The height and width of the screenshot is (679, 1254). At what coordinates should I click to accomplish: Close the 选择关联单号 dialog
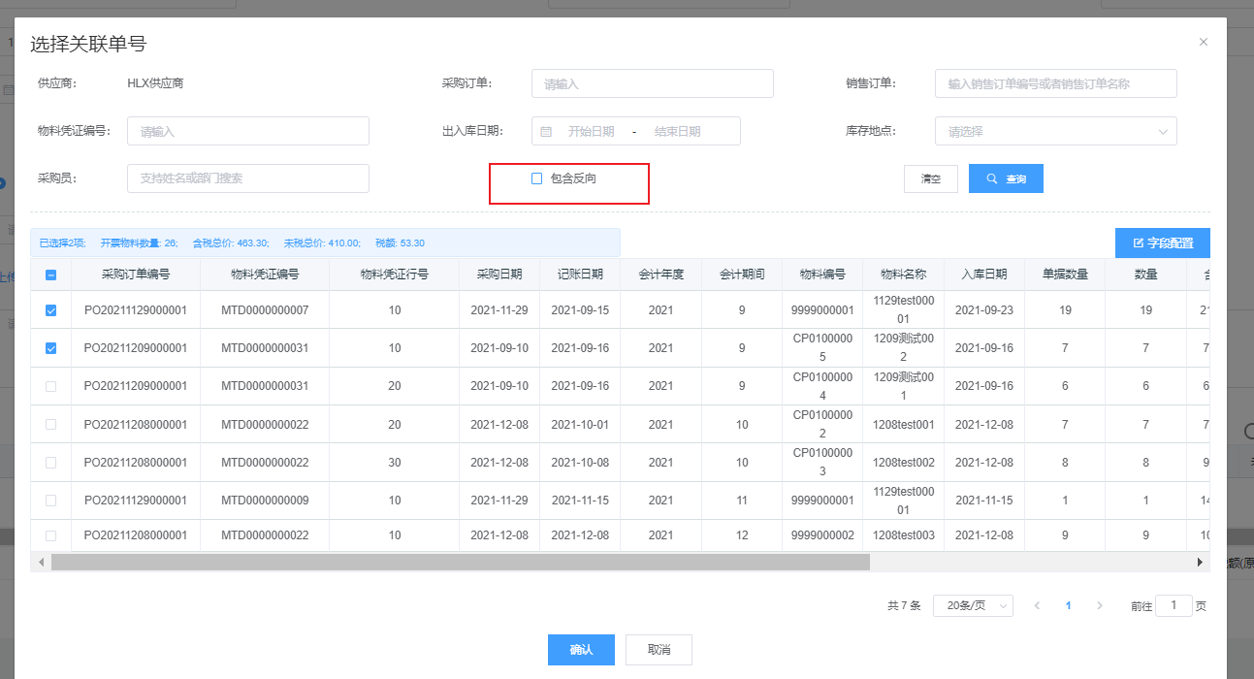[1203, 42]
